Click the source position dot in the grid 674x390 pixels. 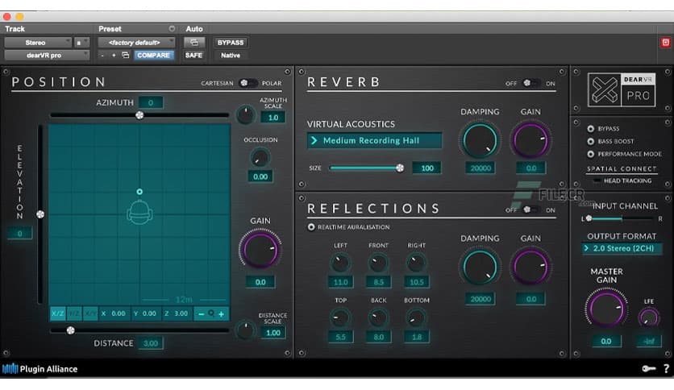tap(139, 192)
